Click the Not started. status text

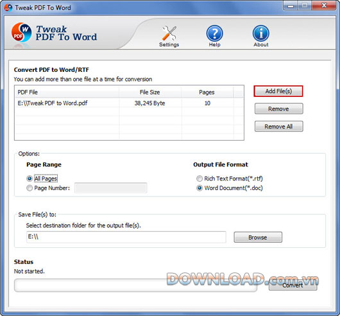29,271
